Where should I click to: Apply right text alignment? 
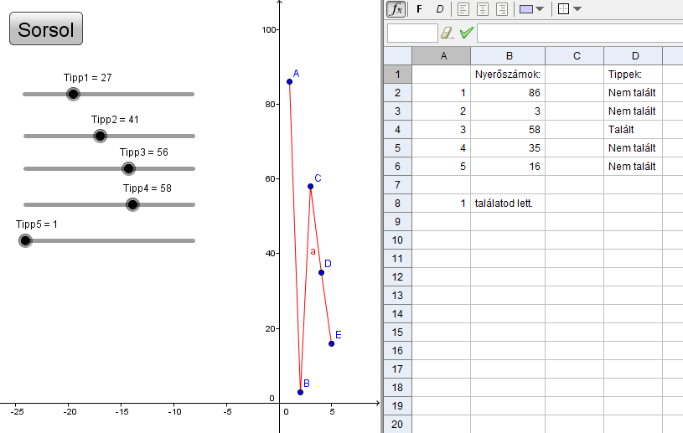click(x=502, y=9)
